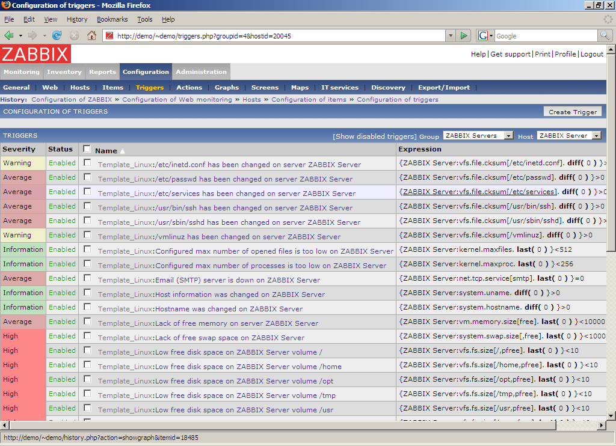Open the IT services submenu
616x446 pixels.
[340, 88]
